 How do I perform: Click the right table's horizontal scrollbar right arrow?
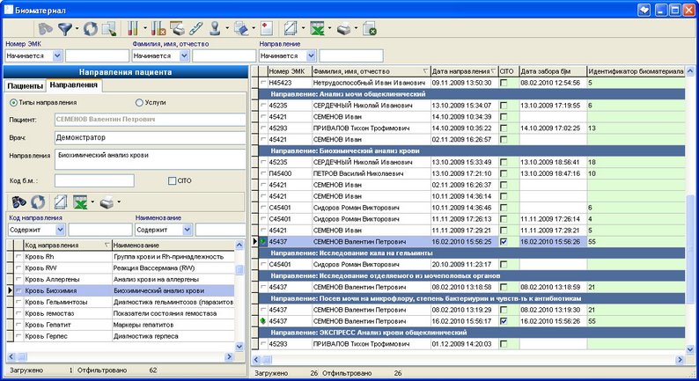pyautogui.click(x=681, y=359)
